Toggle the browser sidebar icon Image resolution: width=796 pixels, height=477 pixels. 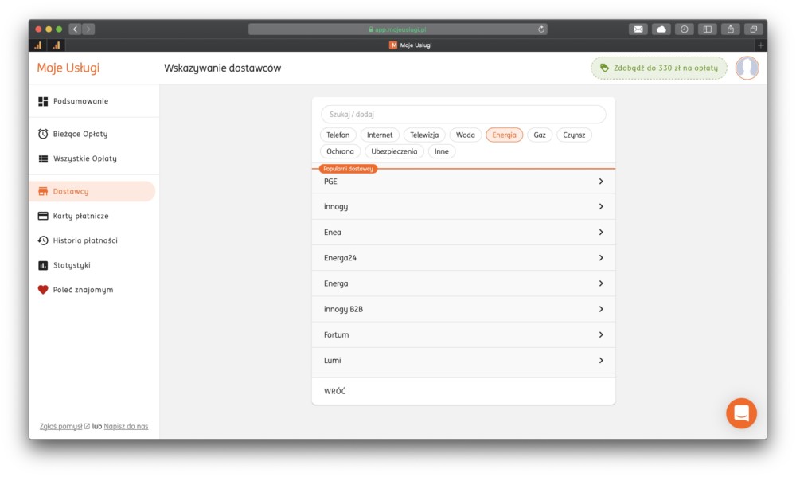707,29
